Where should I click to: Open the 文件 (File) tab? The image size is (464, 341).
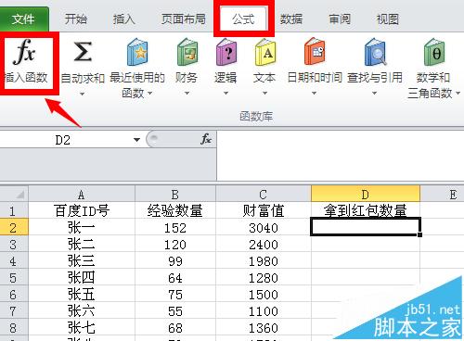pos(24,19)
